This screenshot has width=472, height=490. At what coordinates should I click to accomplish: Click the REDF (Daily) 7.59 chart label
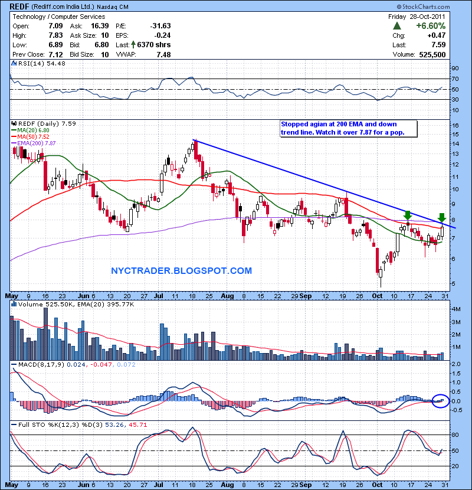coord(47,124)
